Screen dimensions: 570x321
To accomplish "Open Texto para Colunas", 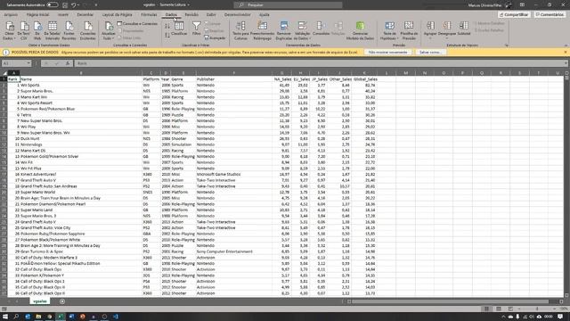I will 240,31.
